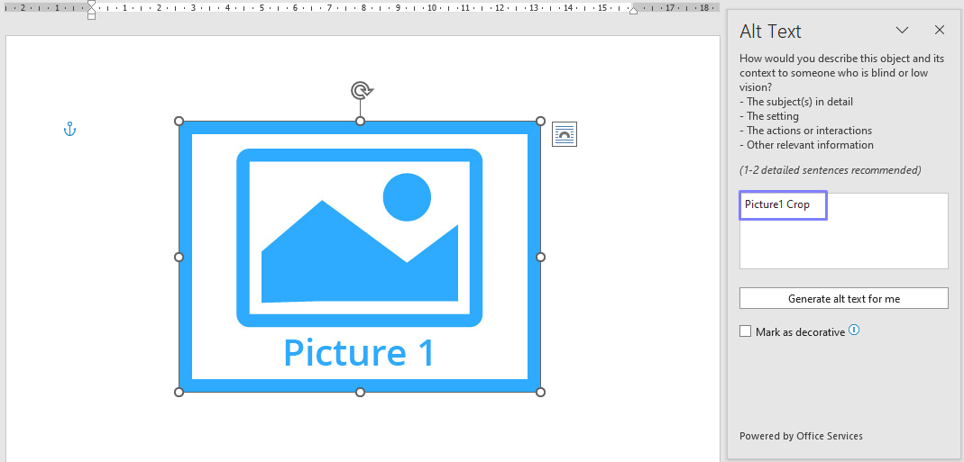Open the Layout Options button beside picture
Image resolution: width=964 pixels, height=462 pixels.
pyautogui.click(x=565, y=134)
